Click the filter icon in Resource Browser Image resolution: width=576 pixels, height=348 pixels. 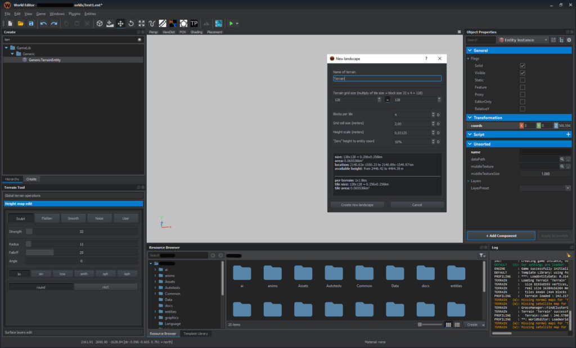[482, 255]
